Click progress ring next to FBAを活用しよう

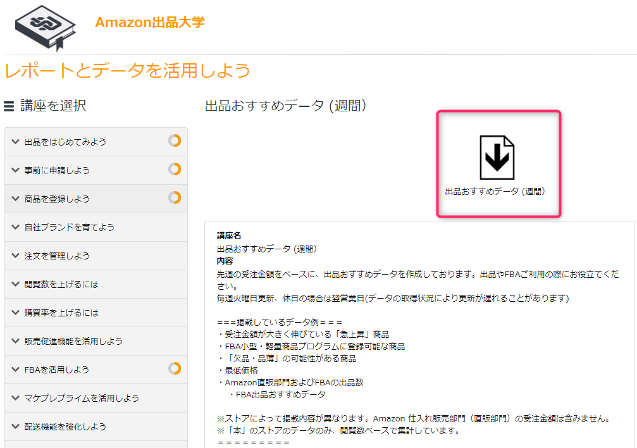[x=175, y=368]
